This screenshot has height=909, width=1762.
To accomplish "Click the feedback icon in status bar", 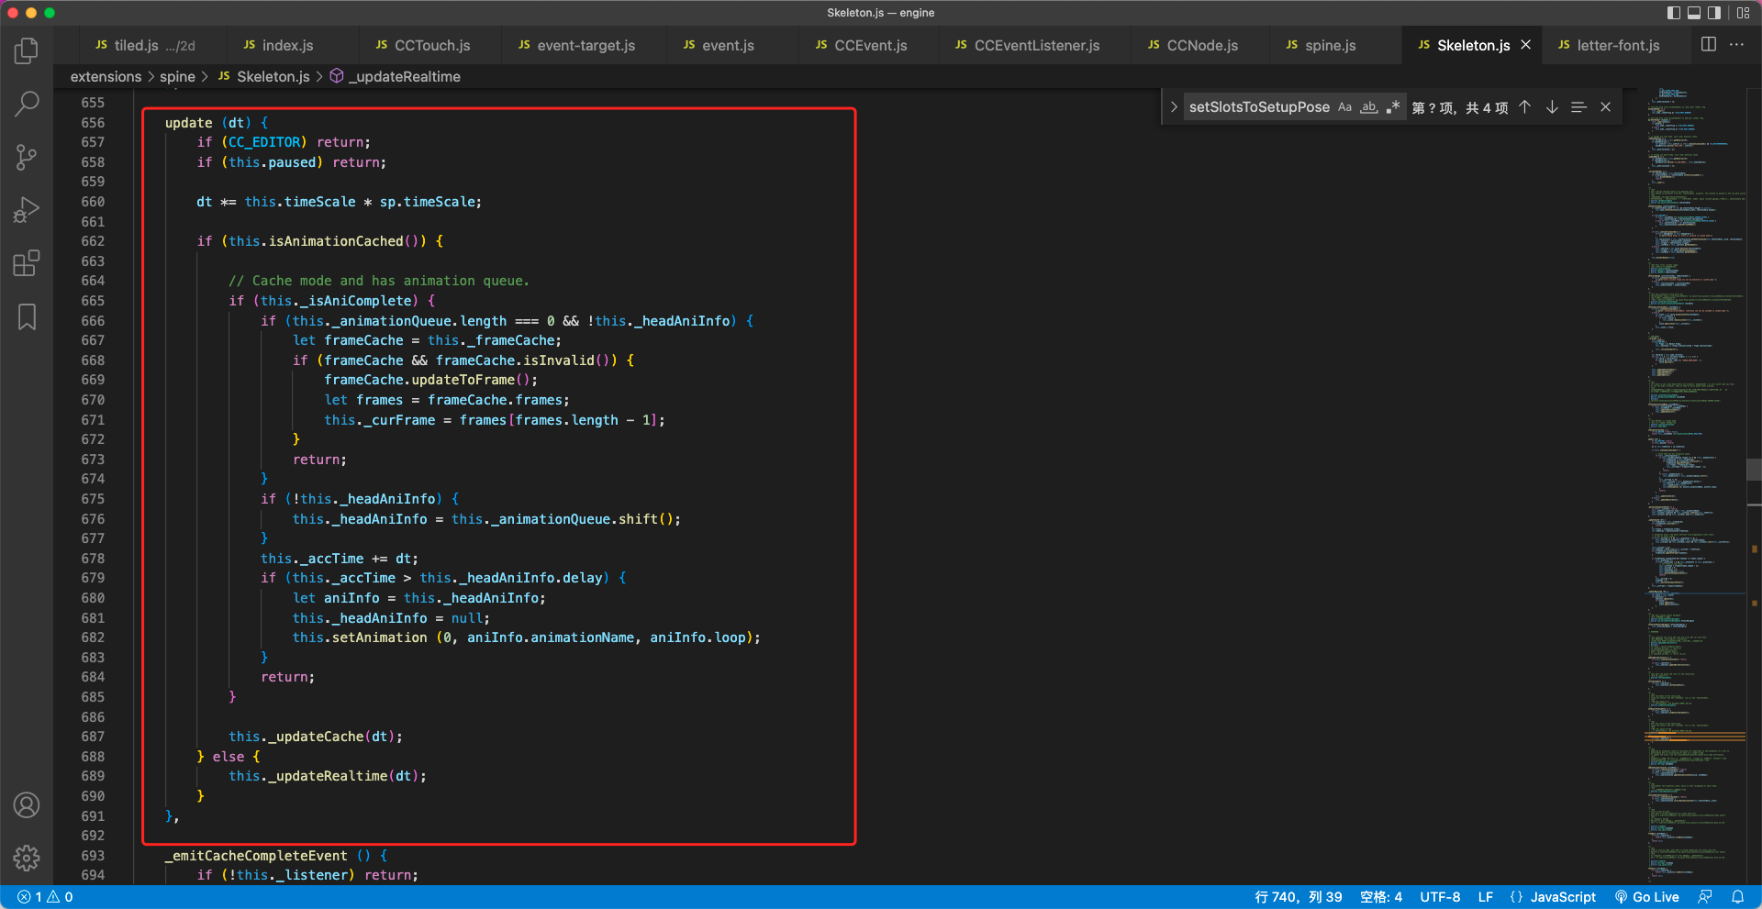I will pos(1705,897).
